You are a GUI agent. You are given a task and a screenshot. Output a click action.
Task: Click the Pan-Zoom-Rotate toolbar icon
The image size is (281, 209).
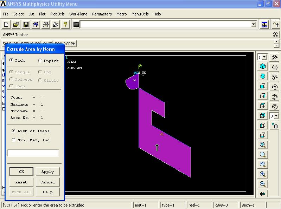point(36,25)
